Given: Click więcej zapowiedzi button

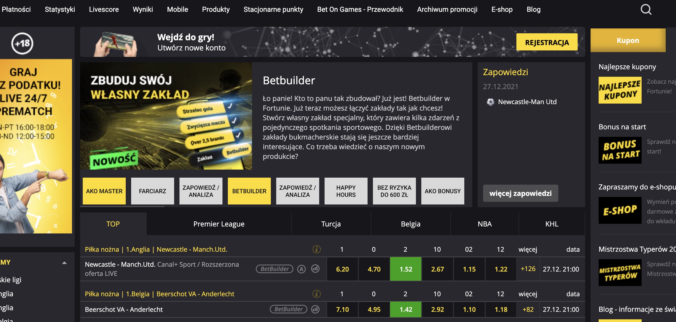Looking at the screenshot, I should 520,193.
